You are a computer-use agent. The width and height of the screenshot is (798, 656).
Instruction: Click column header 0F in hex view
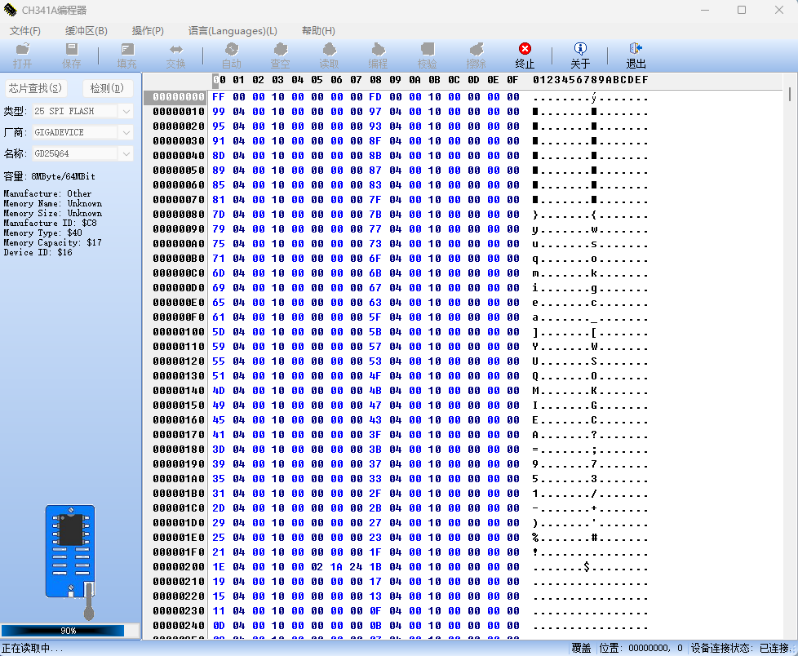tap(512, 80)
